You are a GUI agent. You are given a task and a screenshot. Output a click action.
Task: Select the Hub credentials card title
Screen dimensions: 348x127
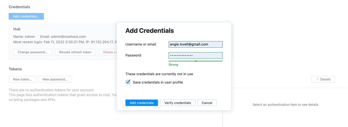[17, 29]
